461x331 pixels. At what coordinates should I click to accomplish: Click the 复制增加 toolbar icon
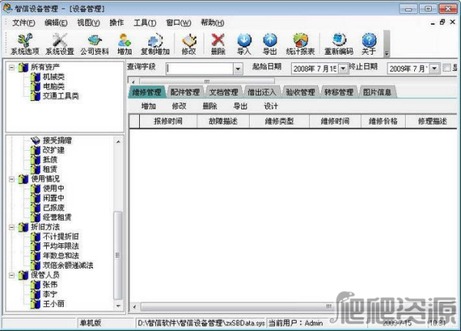point(155,44)
